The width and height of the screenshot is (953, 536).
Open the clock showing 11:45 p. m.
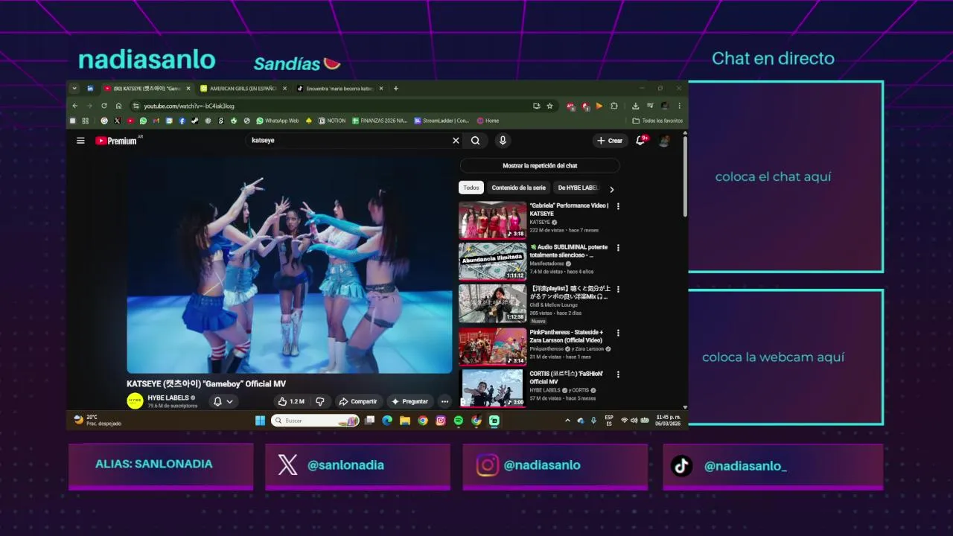pyautogui.click(x=667, y=421)
